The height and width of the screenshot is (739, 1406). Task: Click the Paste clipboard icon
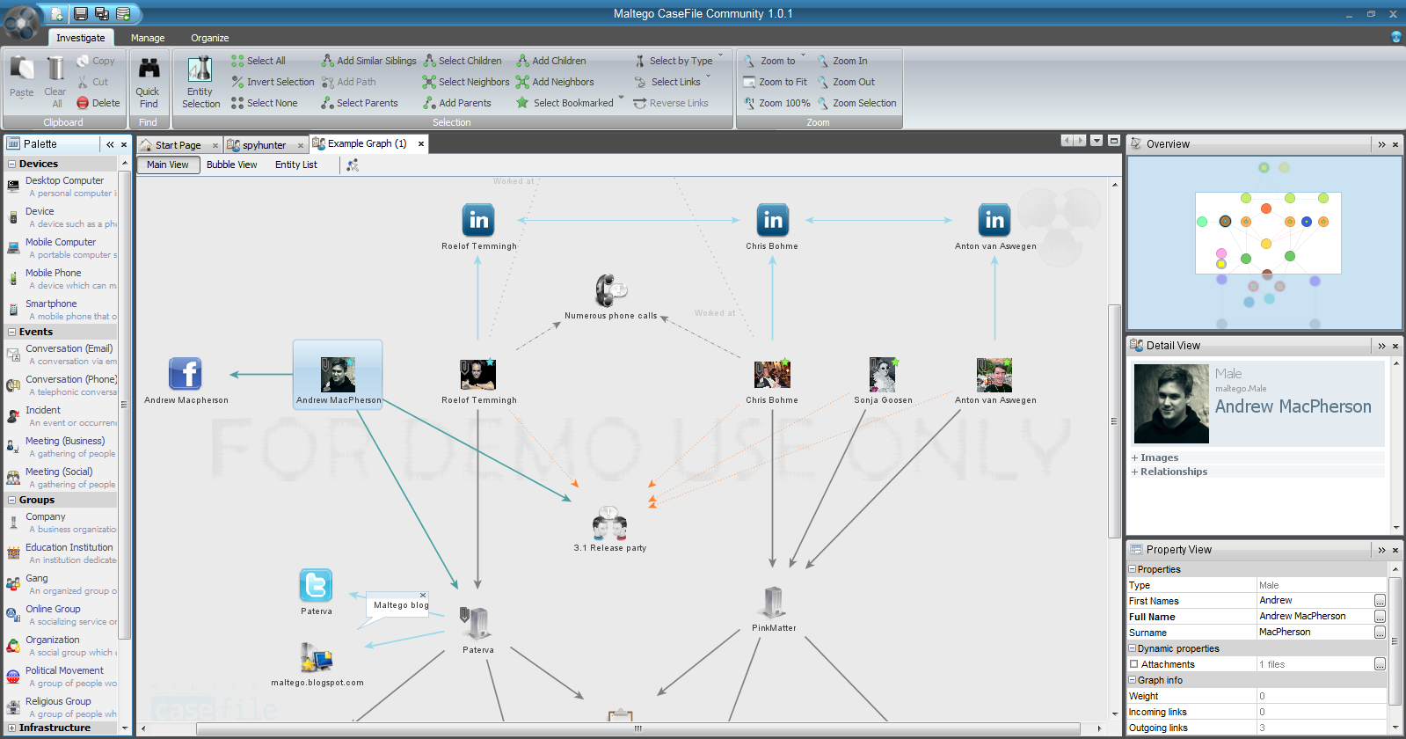pyautogui.click(x=21, y=69)
